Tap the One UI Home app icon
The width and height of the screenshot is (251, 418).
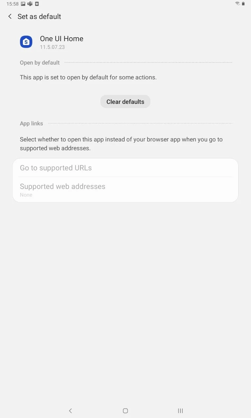pyautogui.click(x=26, y=42)
